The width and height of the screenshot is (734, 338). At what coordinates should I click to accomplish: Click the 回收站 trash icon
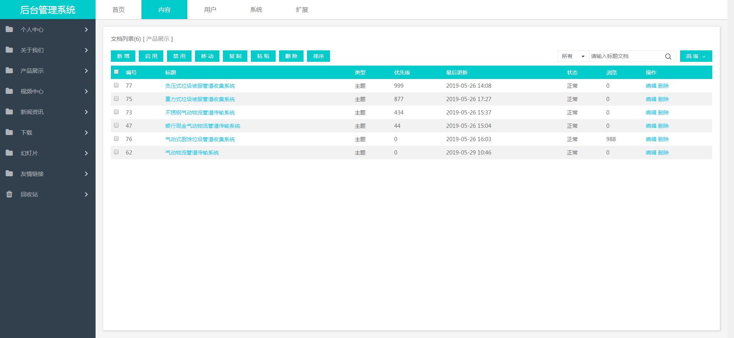tap(9, 194)
